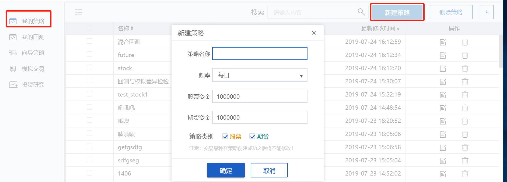Click the table's vertical scrollbar
507x182 pixels.
(501, 51)
